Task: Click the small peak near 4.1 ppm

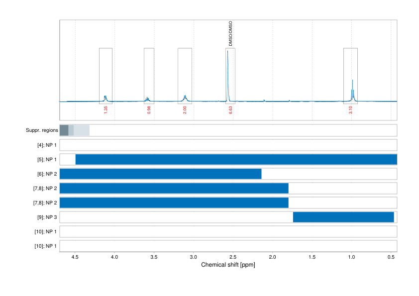Action: pyautogui.click(x=105, y=96)
